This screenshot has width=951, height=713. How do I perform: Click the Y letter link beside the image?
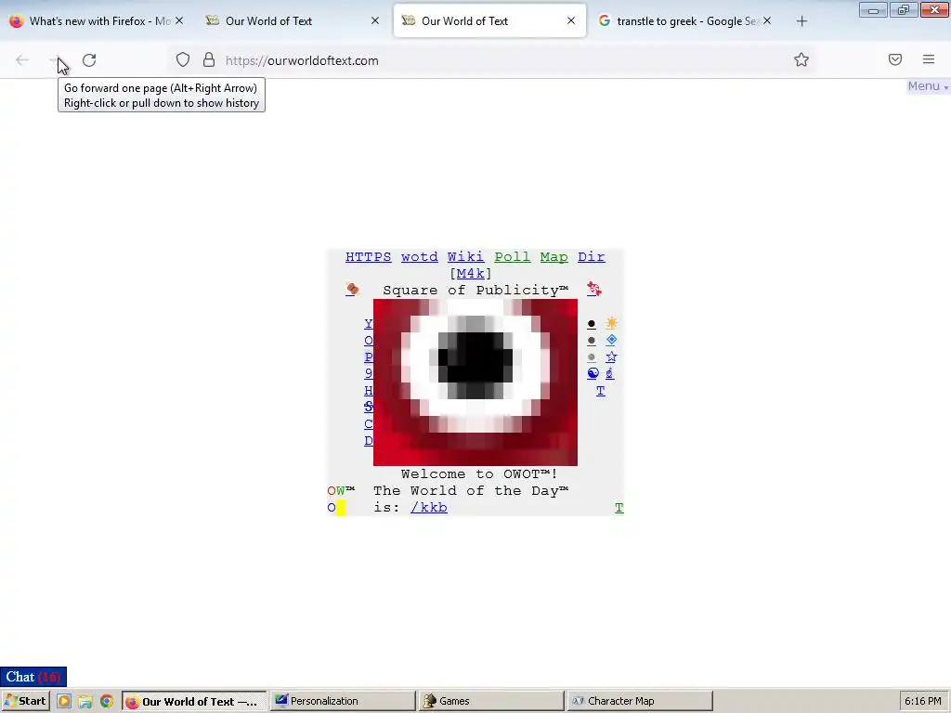click(x=368, y=324)
